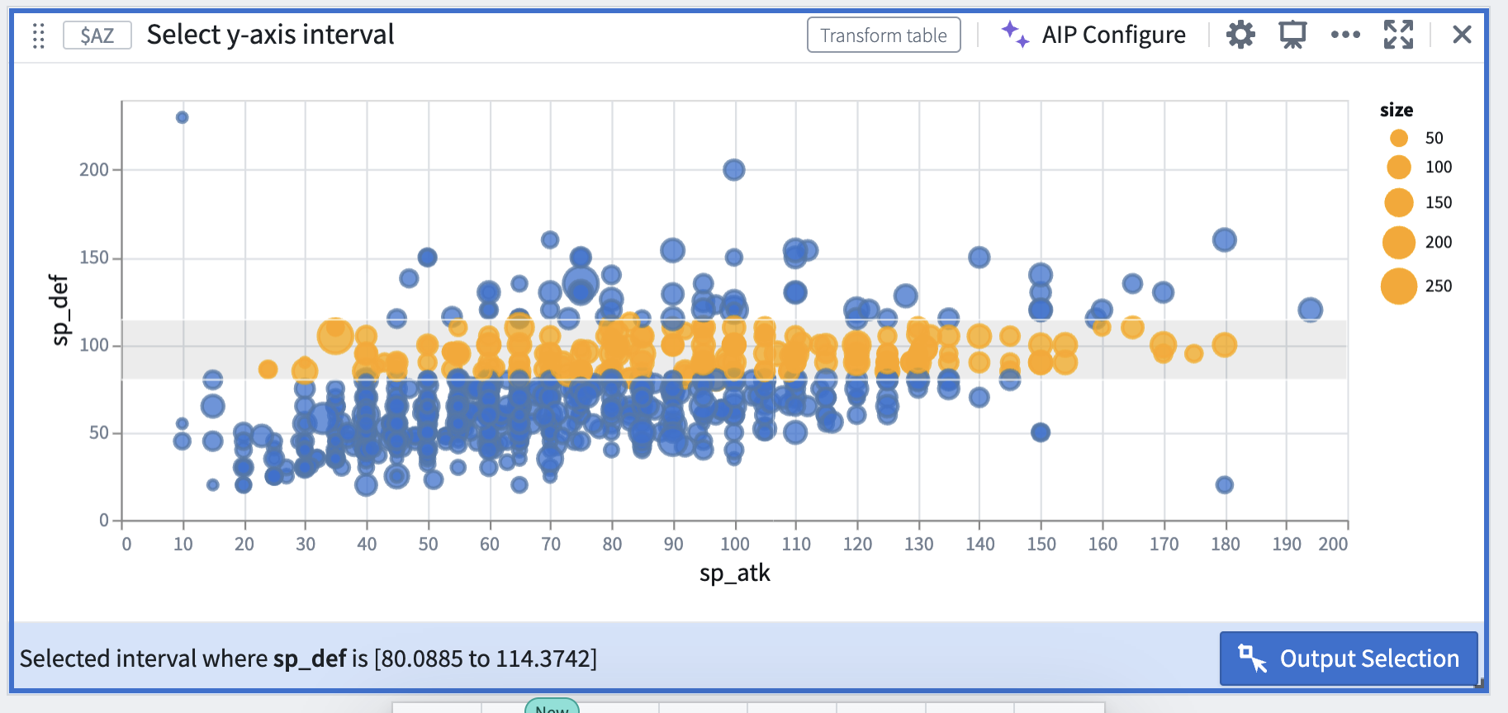Open AIP Configure

pyautogui.click(x=1093, y=35)
